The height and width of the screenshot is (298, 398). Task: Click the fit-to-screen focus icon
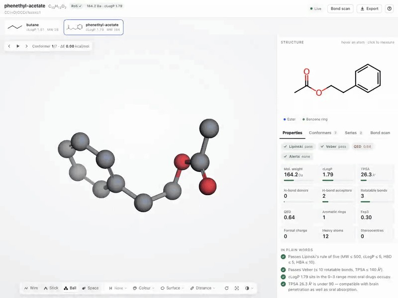237,288
